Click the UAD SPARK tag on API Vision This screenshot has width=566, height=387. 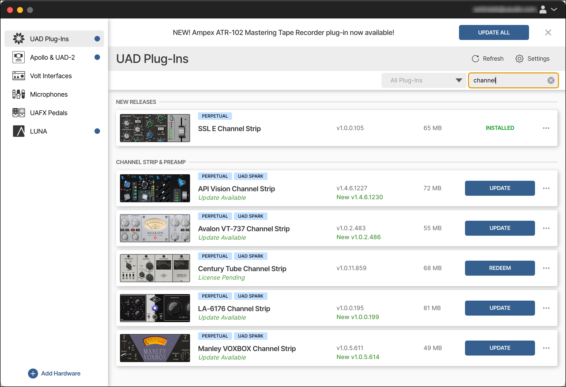(250, 176)
